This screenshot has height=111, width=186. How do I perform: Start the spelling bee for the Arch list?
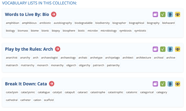tap(178, 49)
